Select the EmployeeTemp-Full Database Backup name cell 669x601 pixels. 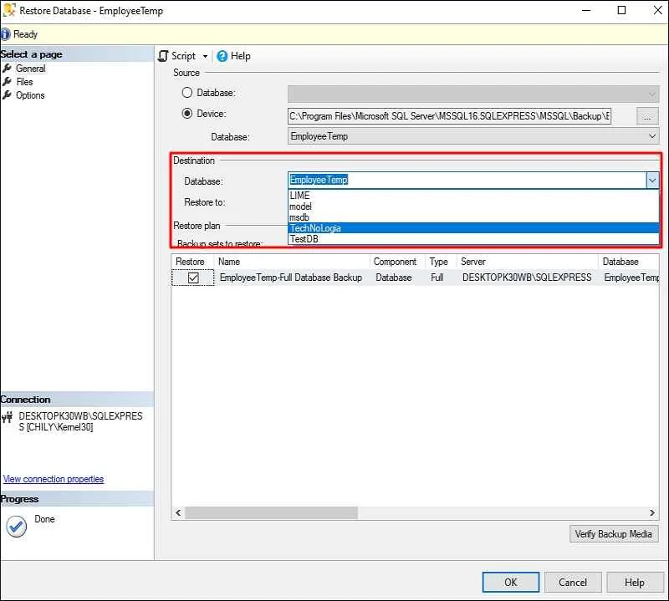coord(291,278)
